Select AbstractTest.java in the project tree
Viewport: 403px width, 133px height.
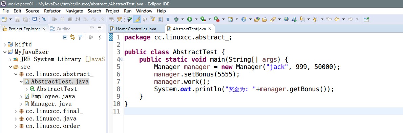(x=57, y=81)
